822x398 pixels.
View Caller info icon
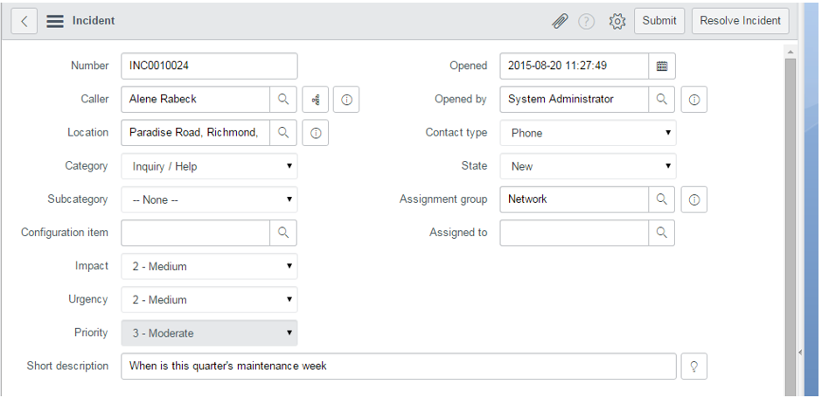pos(346,100)
